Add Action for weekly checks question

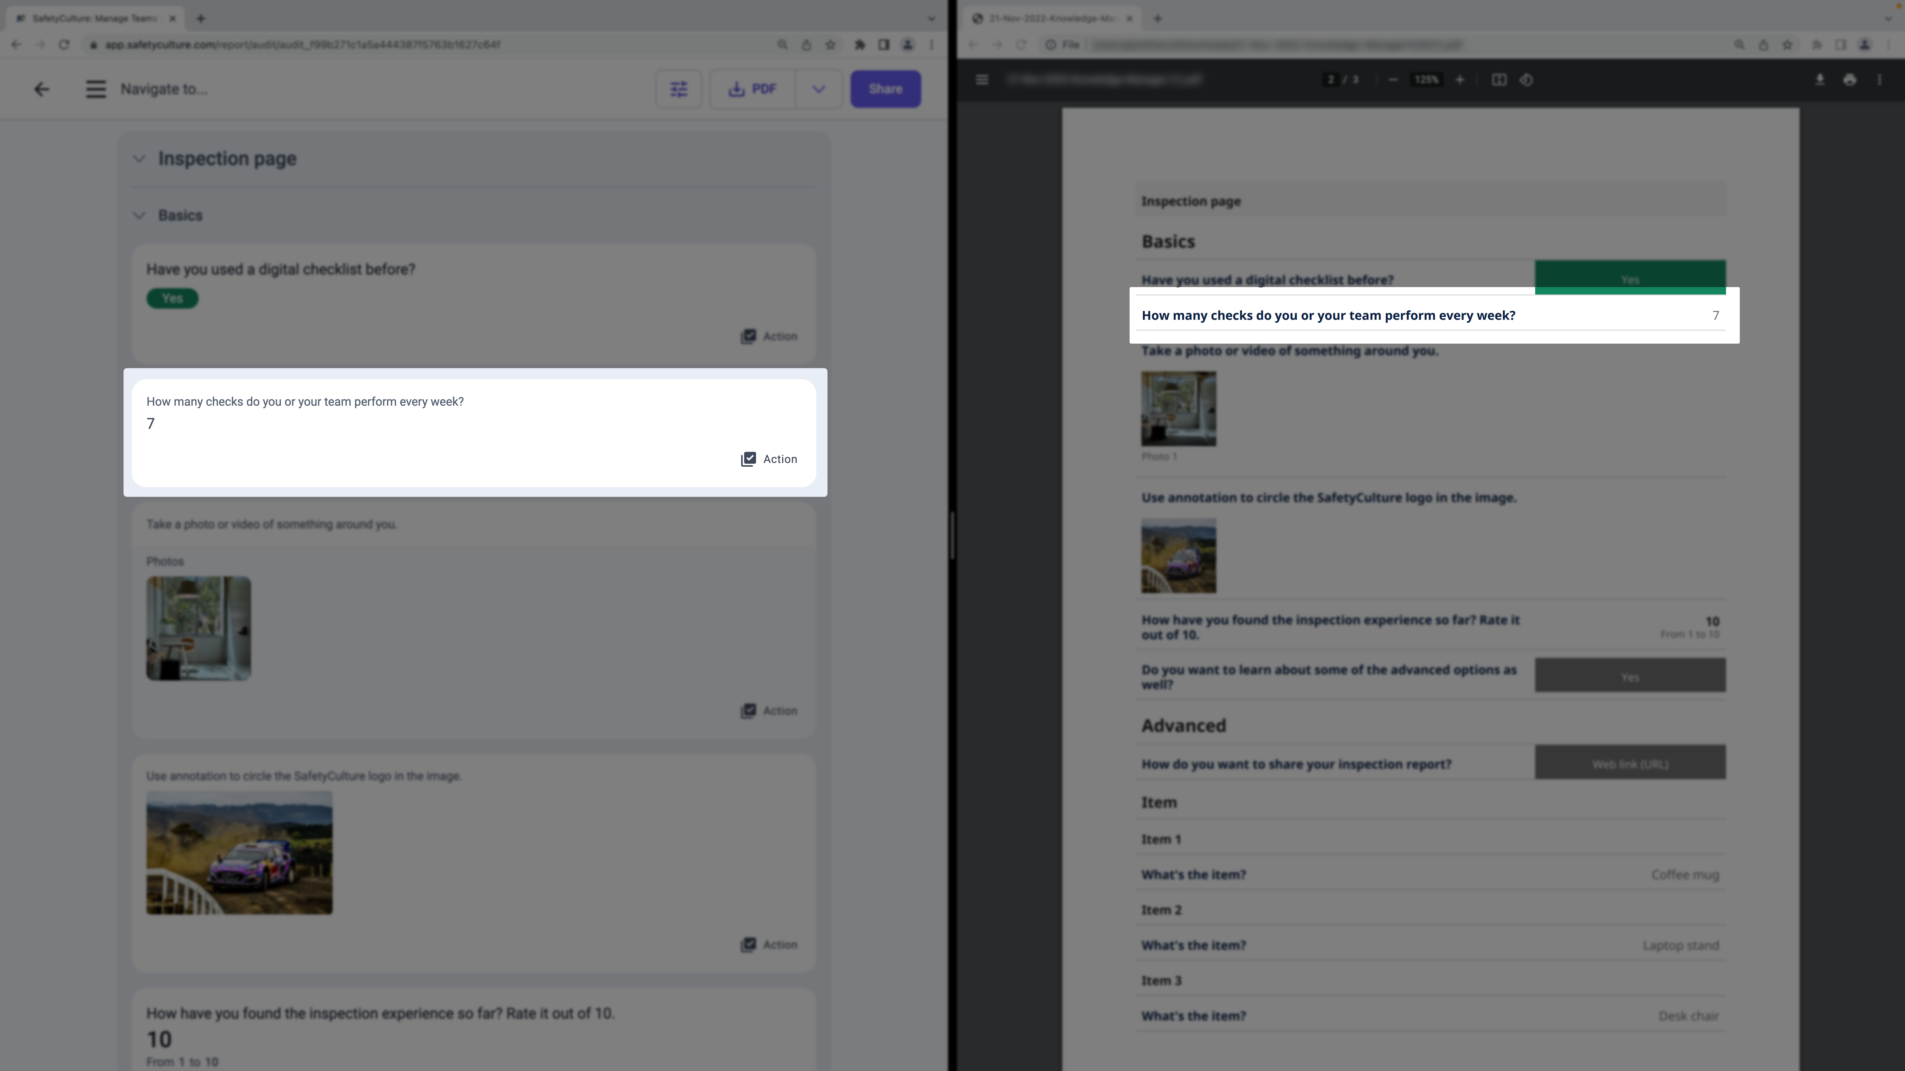[769, 459]
